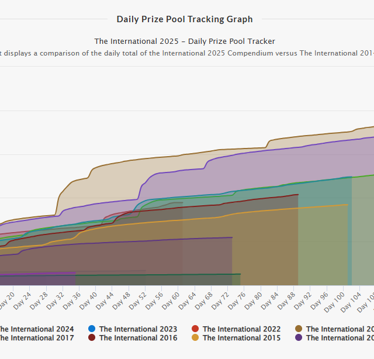The height and width of the screenshot is (359, 374).
Task: Select the International 2025 Daily Prize Pool Tracker title
Action: click(185, 42)
